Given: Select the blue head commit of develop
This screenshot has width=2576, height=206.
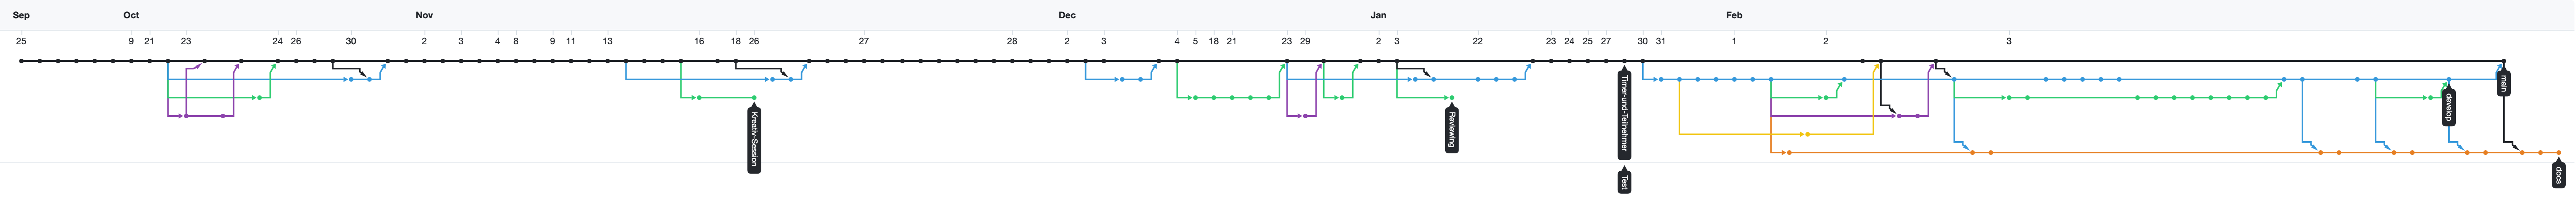Looking at the screenshot, I should pyautogui.click(x=2448, y=79).
